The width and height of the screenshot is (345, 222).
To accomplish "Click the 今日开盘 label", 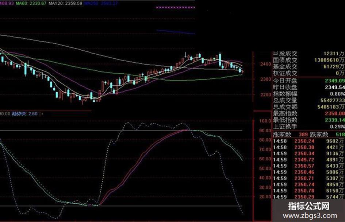I will pyautogui.click(x=285, y=81).
